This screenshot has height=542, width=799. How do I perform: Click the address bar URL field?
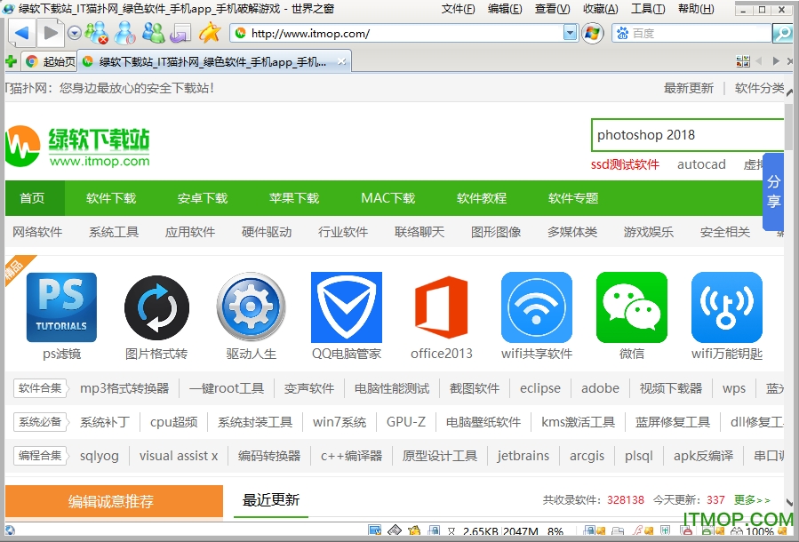click(x=397, y=34)
